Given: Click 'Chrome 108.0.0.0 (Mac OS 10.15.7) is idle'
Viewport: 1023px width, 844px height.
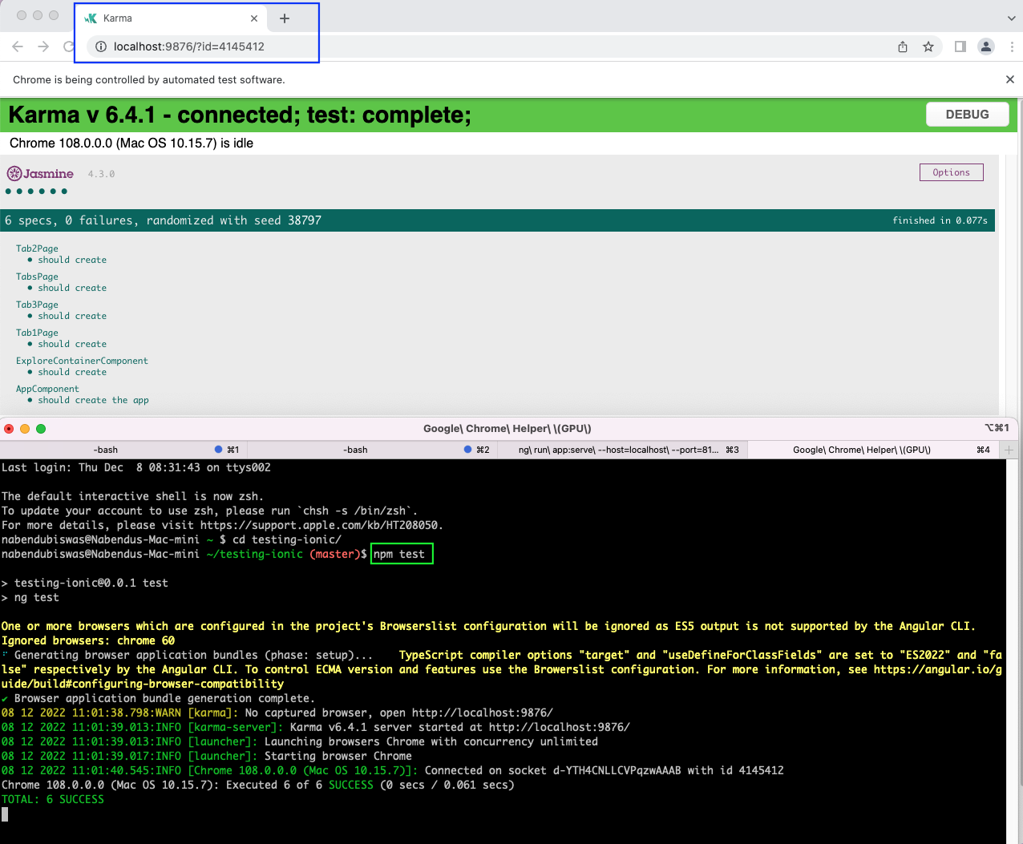Looking at the screenshot, I should coord(131,143).
